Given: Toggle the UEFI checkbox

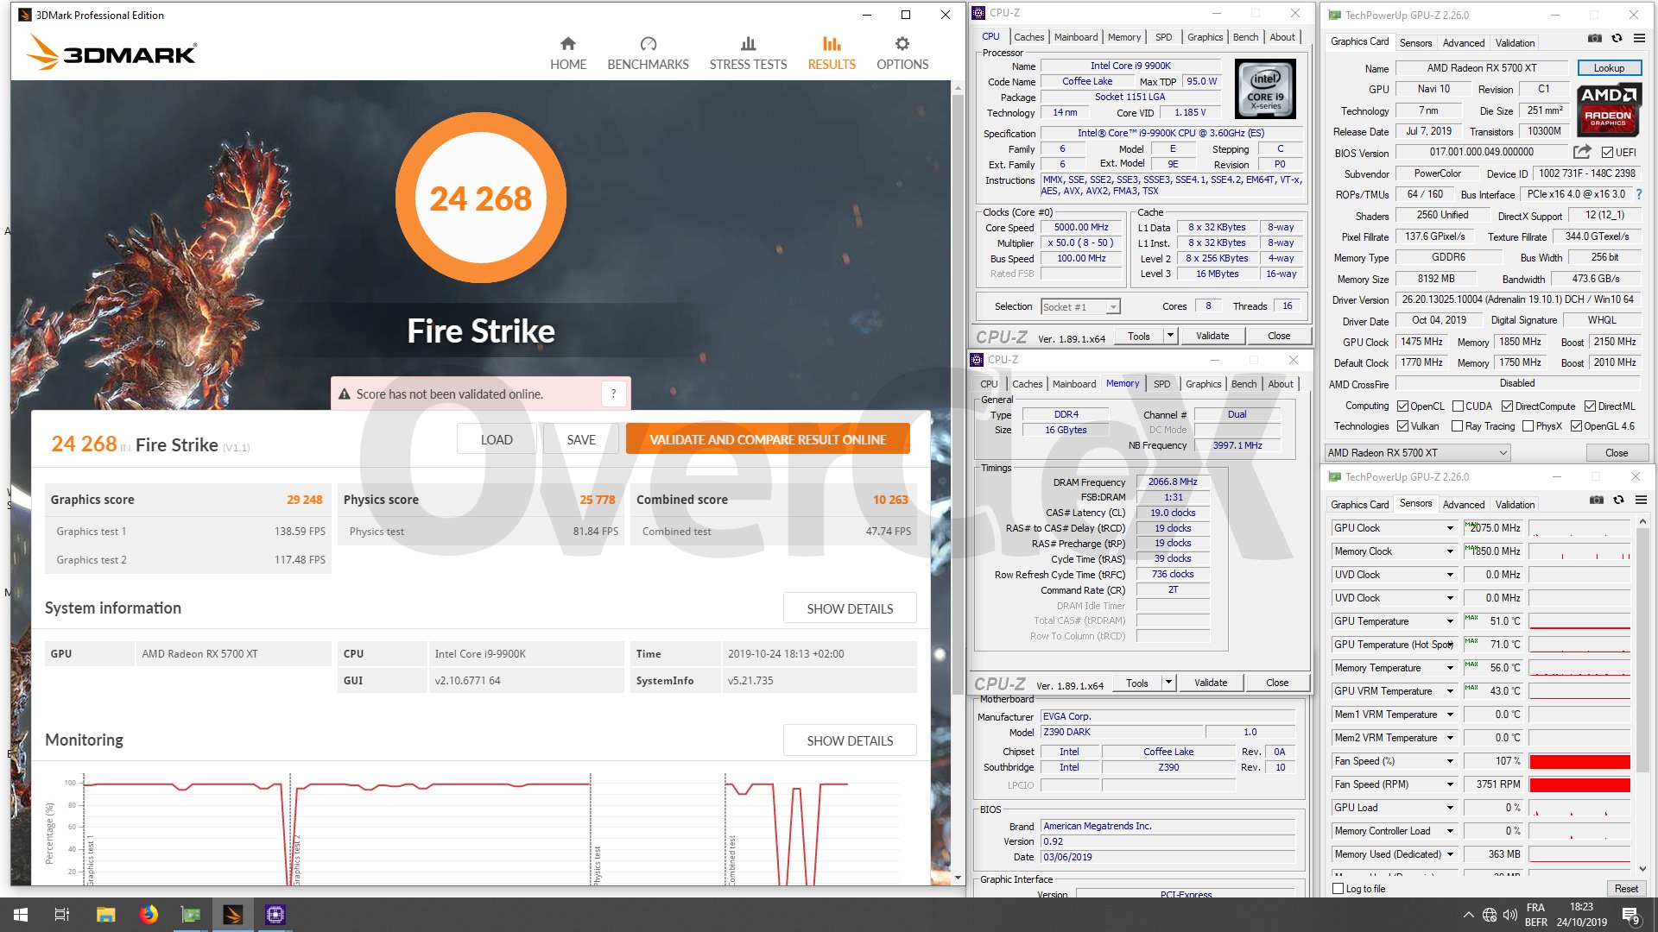Looking at the screenshot, I should tap(1607, 153).
